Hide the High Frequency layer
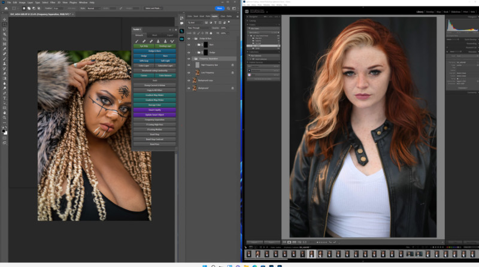 click(x=189, y=65)
